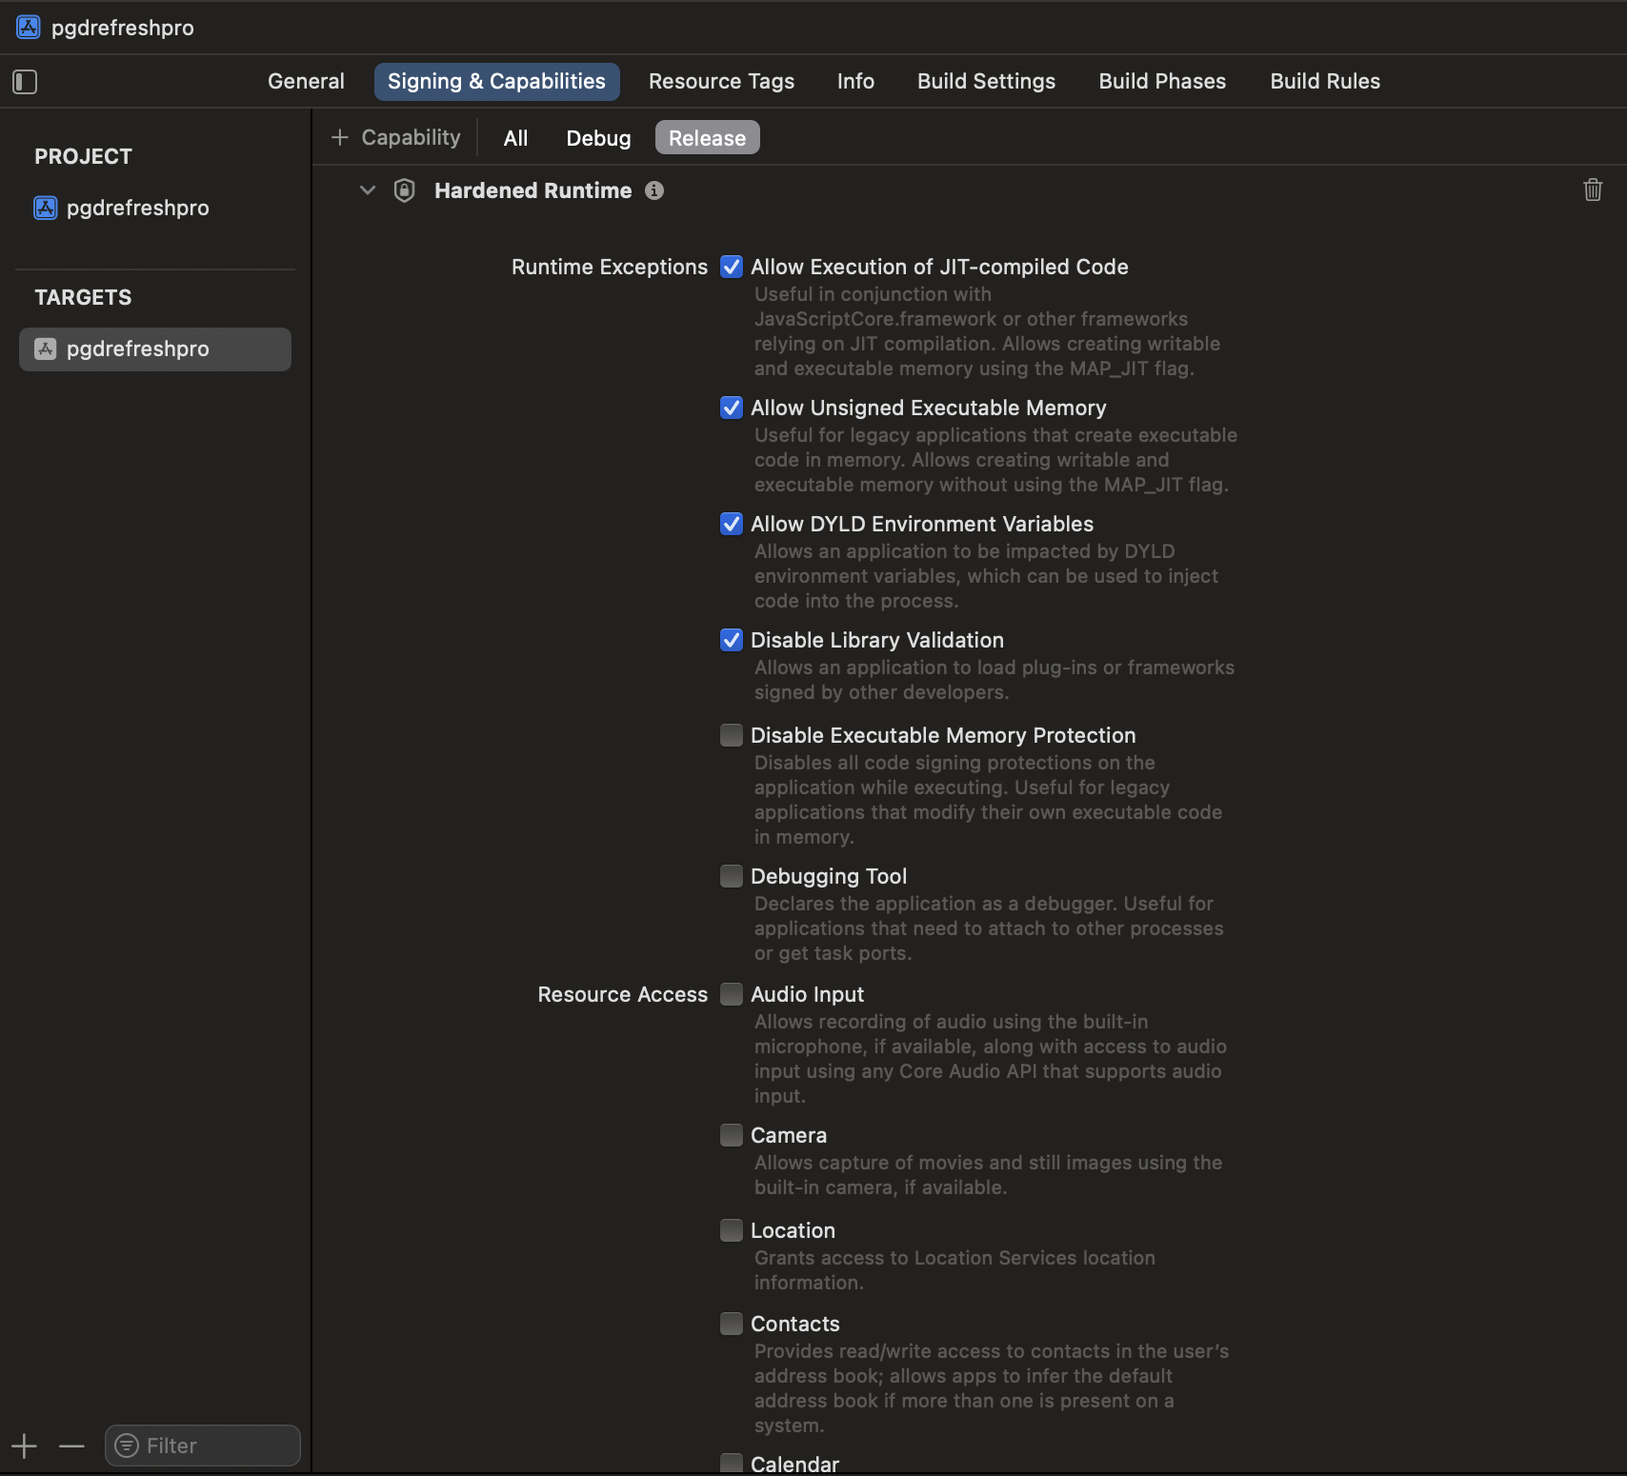The height and width of the screenshot is (1476, 1627).
Task: Check the Debugging Tool option
Action: coord(732,876)
